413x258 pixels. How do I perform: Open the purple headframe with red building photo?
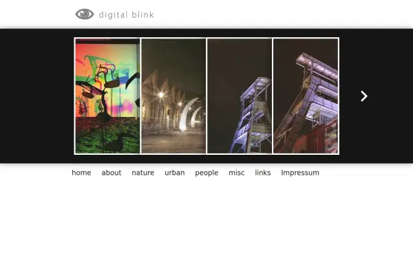[x=306, y=96]
